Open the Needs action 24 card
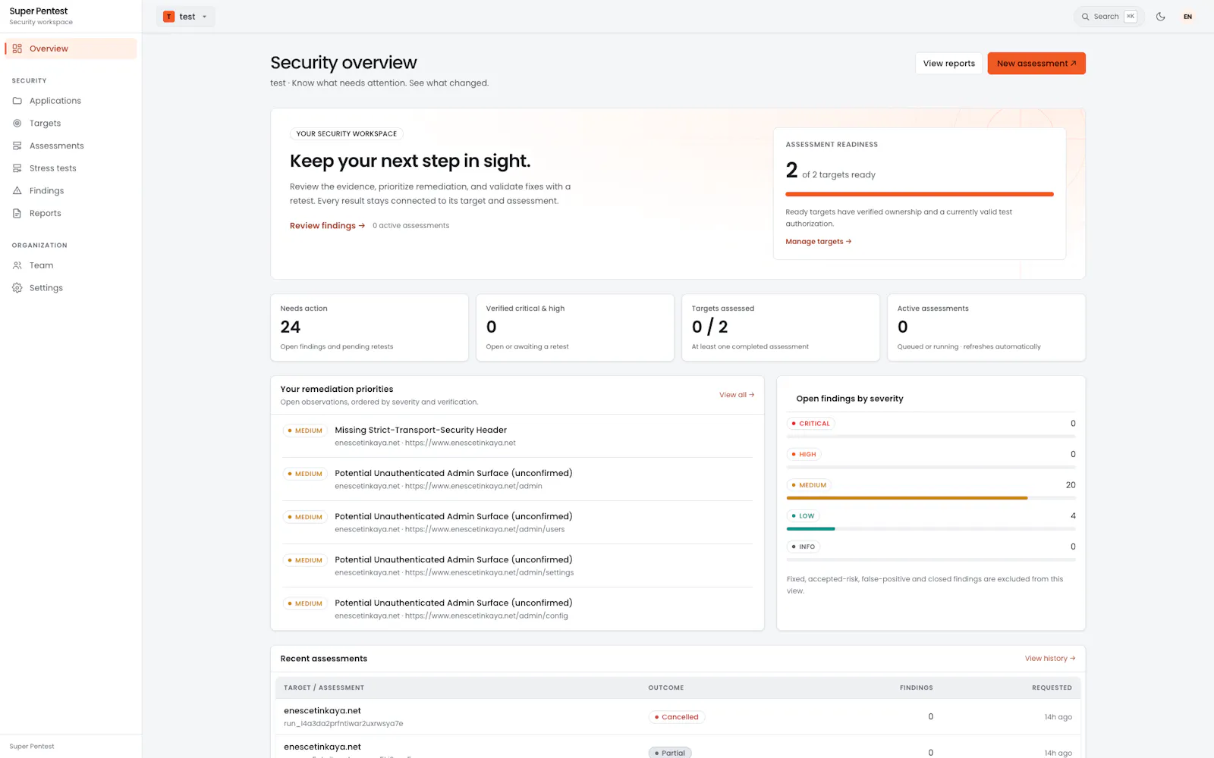 coord(370,327)
